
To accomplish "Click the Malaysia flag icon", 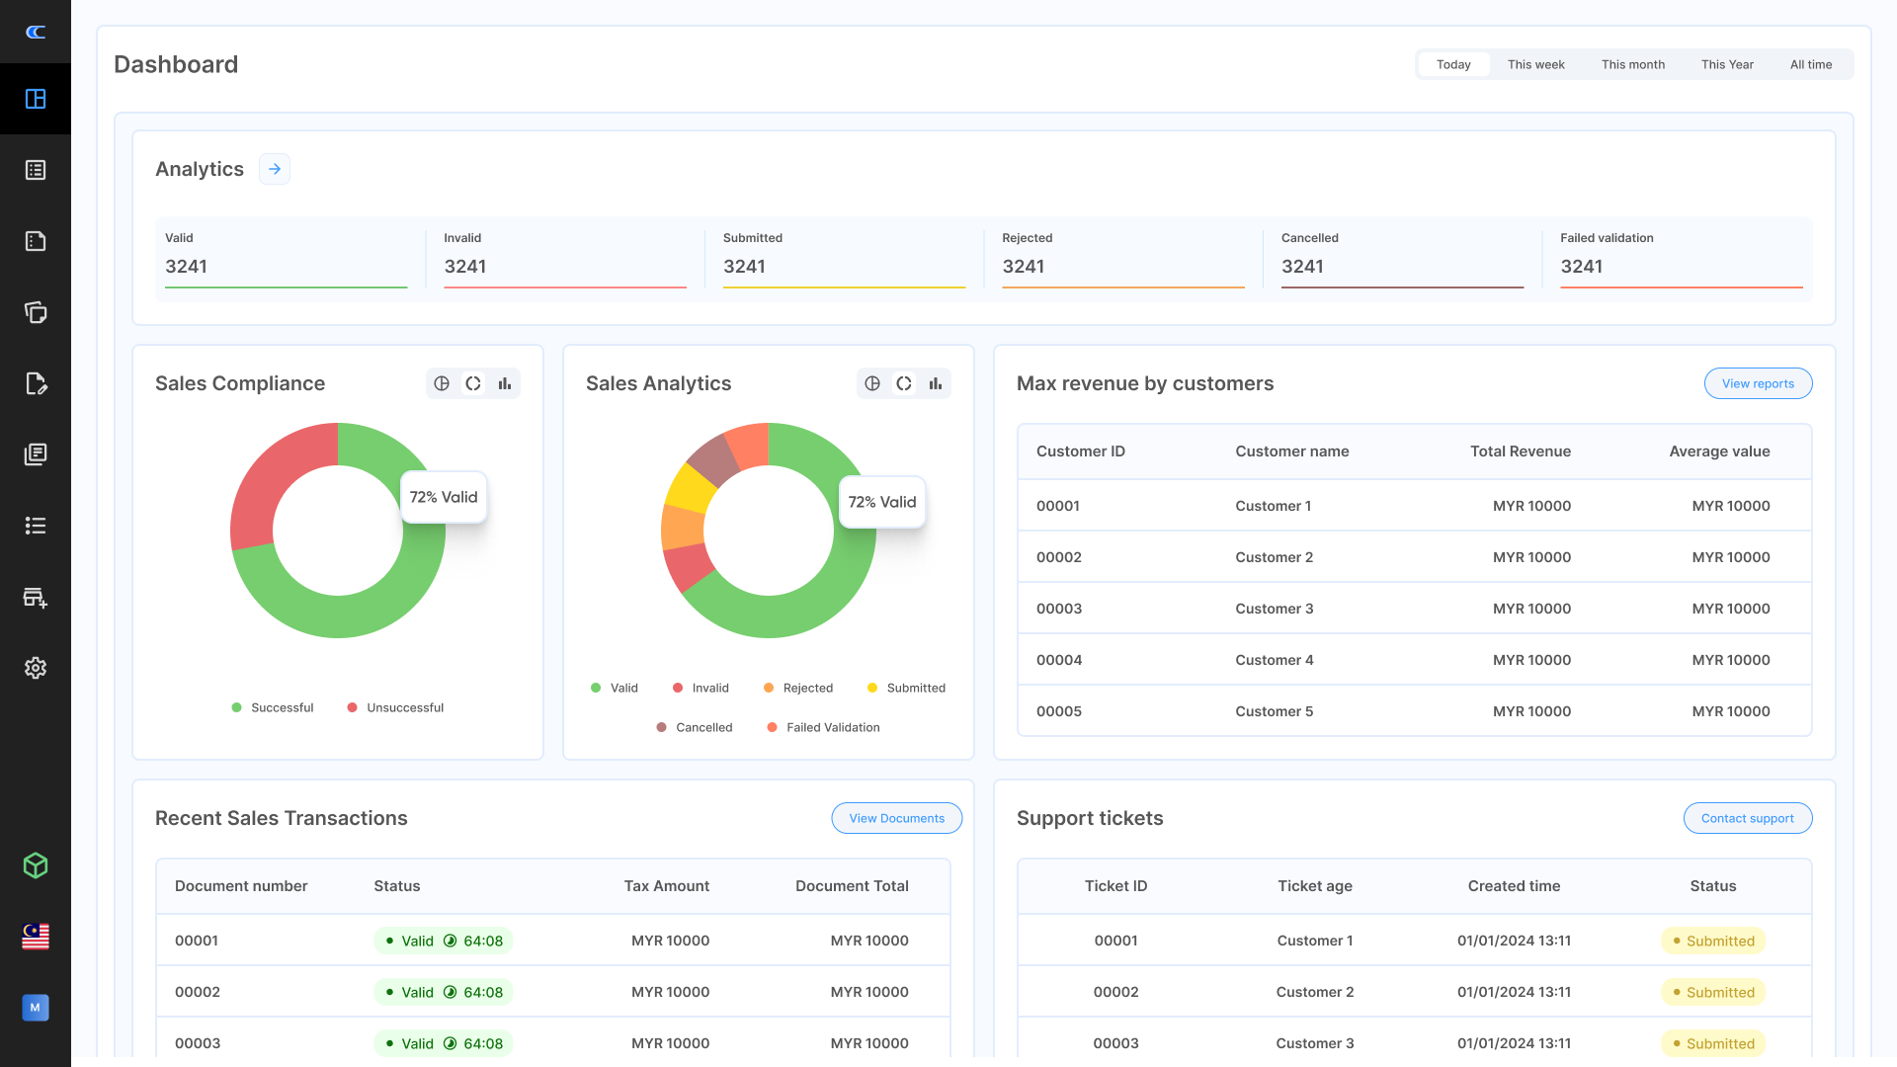I will click(x=36, y=937).
